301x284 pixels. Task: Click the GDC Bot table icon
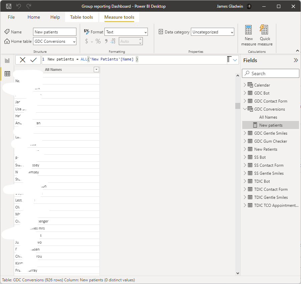[x=250, y=93]
